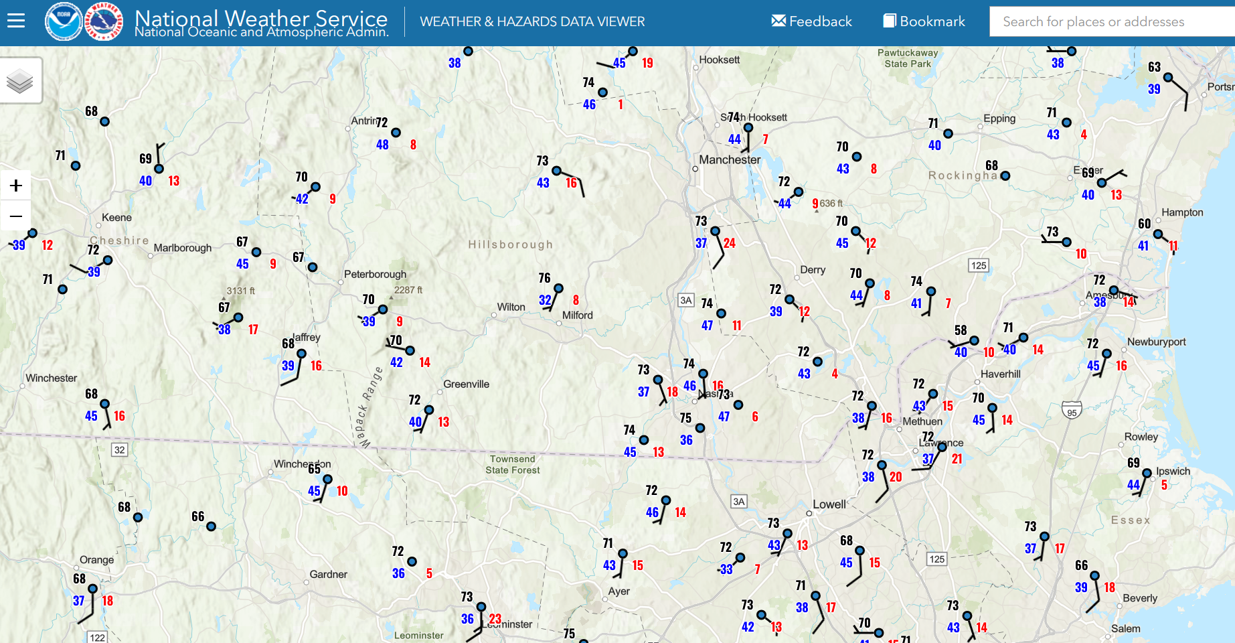This screenshot has height=643, width=1235.
Task: Click the National Weather Service logo
Action: coord(104,21)
